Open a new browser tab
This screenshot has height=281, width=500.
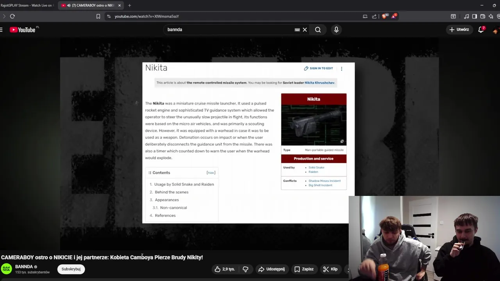click(130, 5)
